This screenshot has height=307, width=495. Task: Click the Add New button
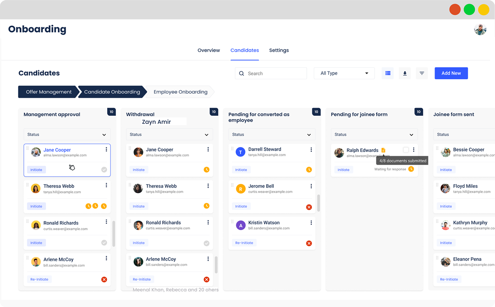451,73
